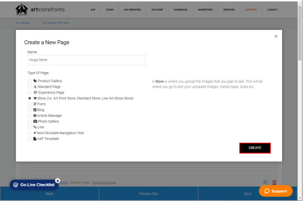This screenshot has width=303, height=201.
Task: Select the Article Manager radio button
Action: (x=30, y=116)
